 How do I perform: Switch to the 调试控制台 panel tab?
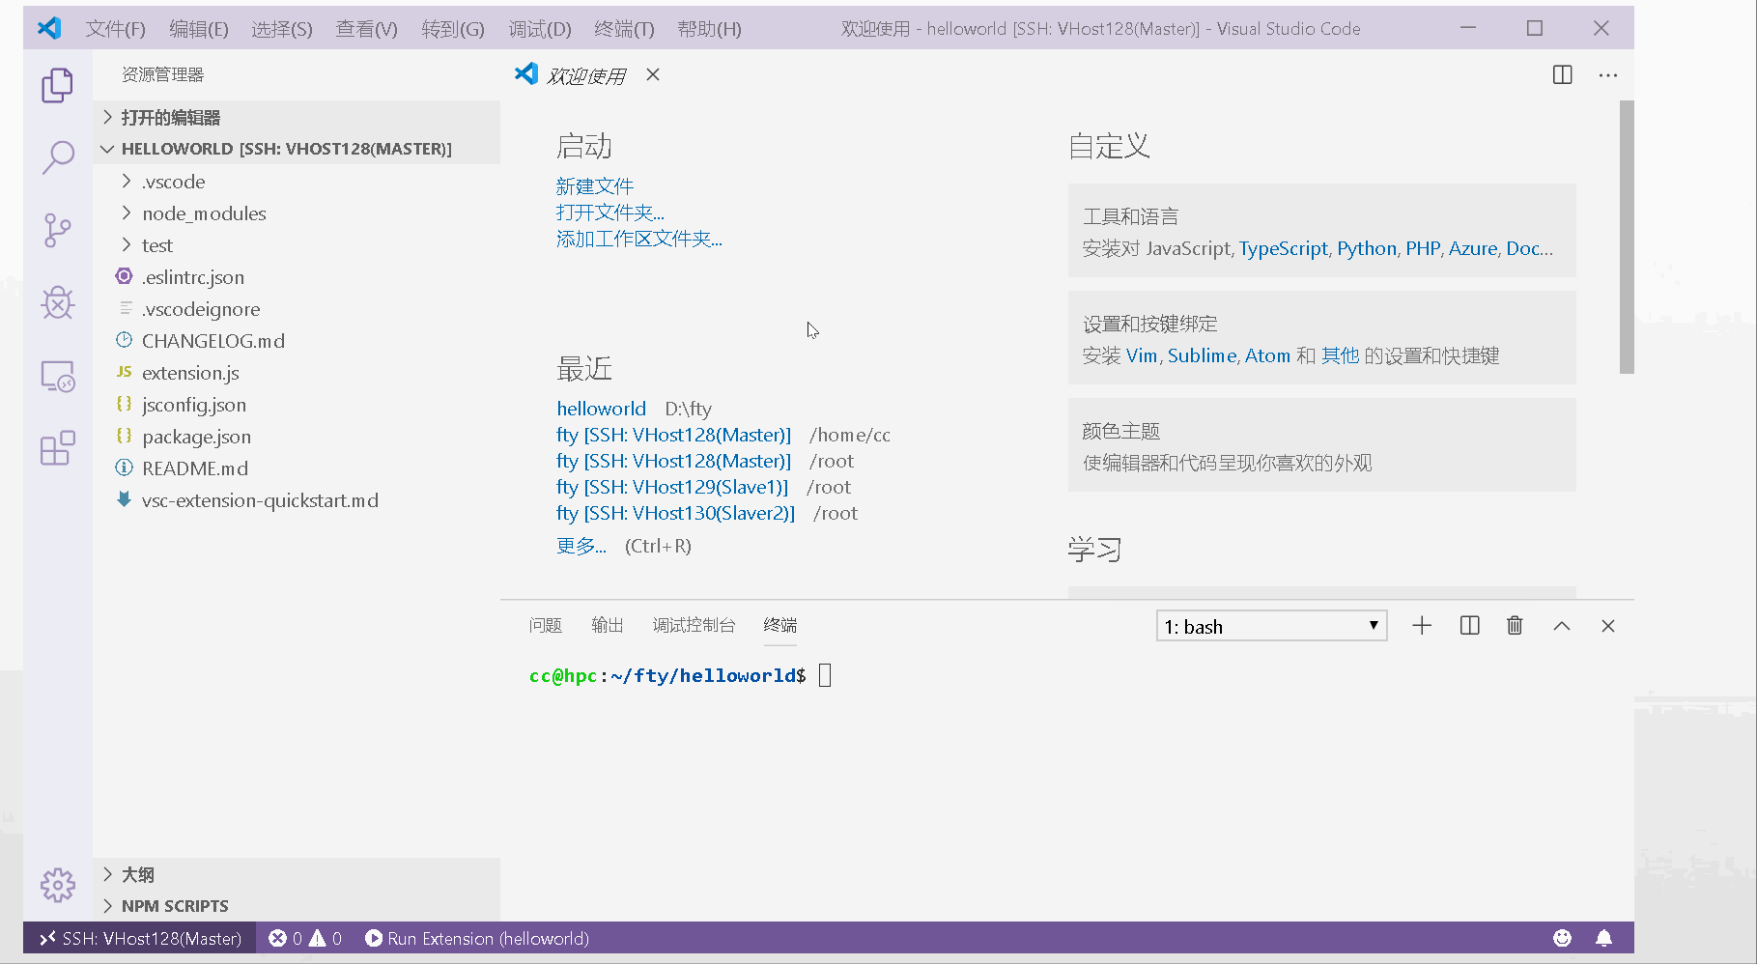tap(694, 625)
